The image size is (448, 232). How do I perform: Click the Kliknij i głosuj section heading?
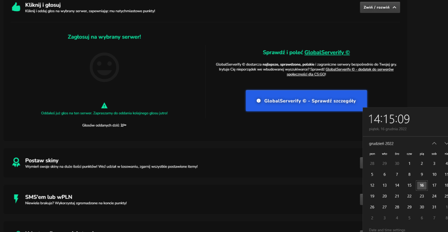(x=43, y=5)
